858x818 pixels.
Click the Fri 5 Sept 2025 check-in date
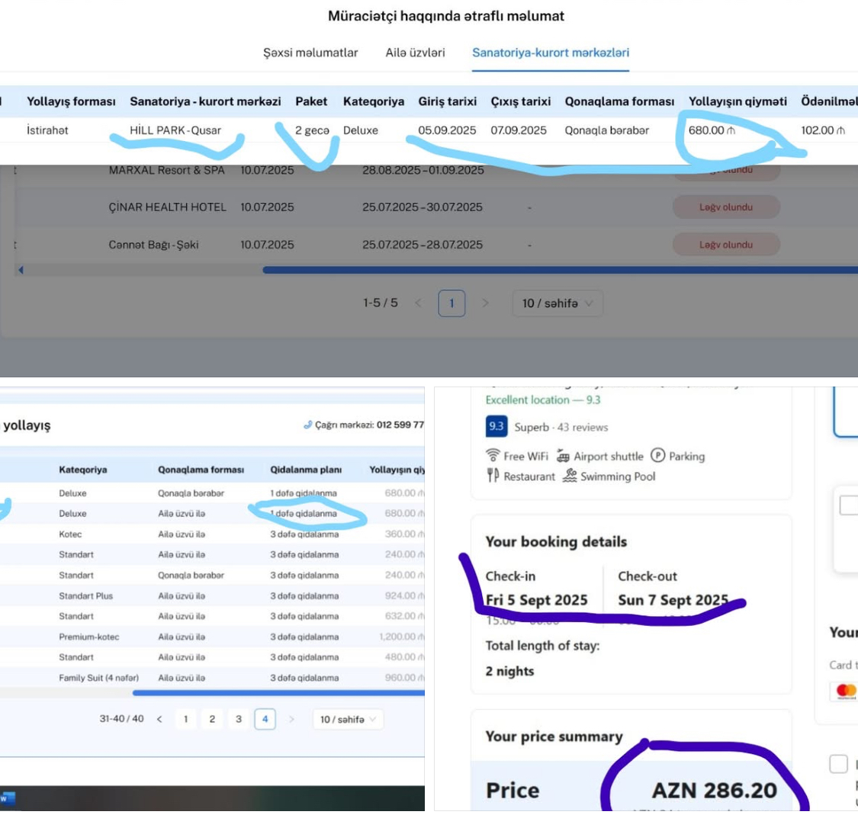[x=536, y=601]
